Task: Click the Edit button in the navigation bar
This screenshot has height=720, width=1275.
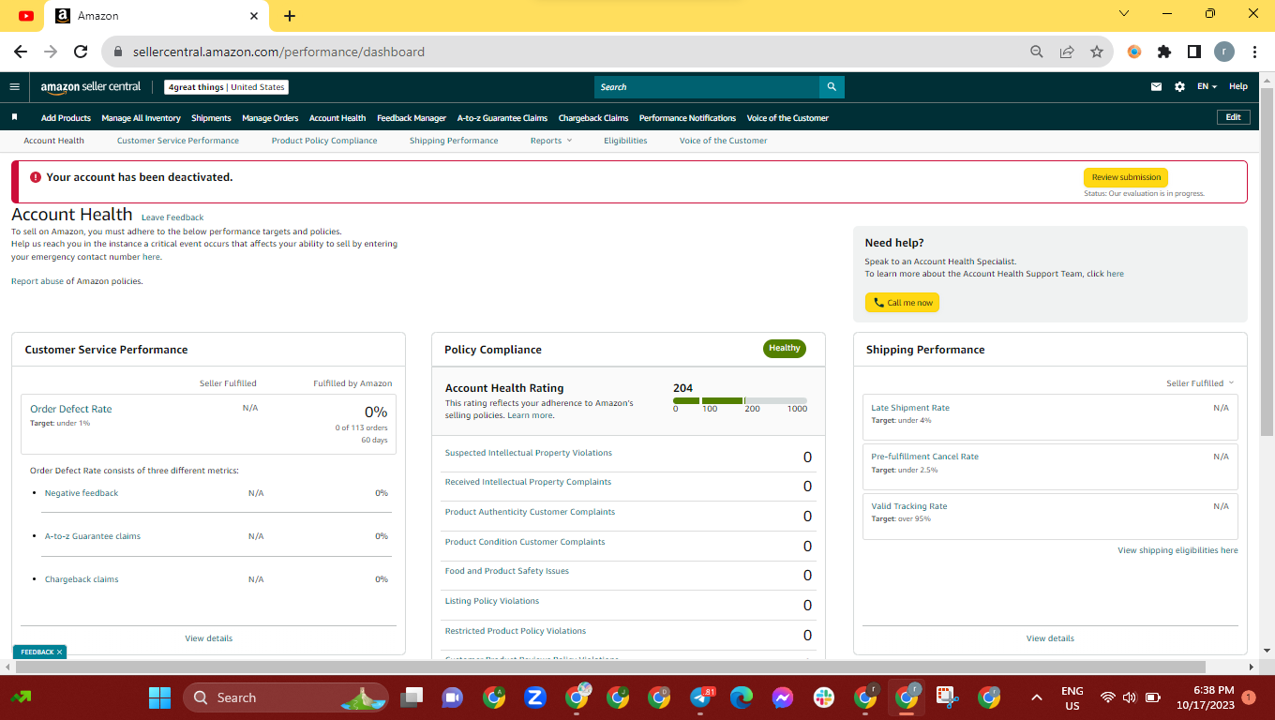Action: [1233, 117]
